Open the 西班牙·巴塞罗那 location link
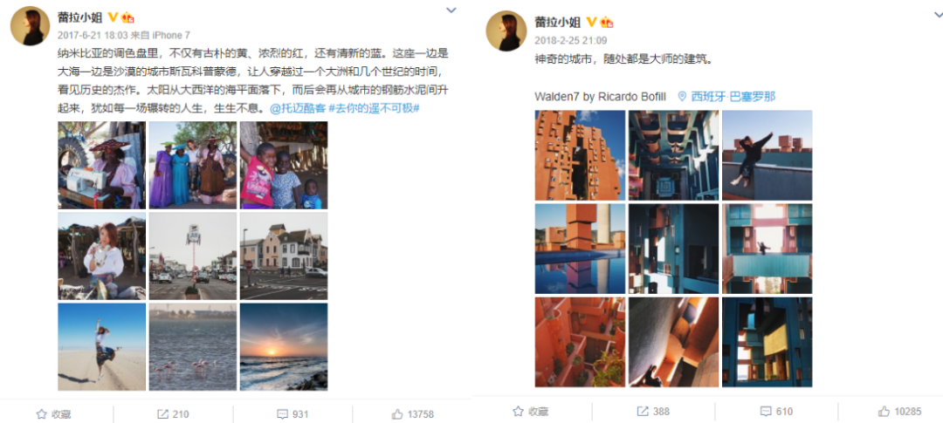The image size is (943, 423). 726,97
